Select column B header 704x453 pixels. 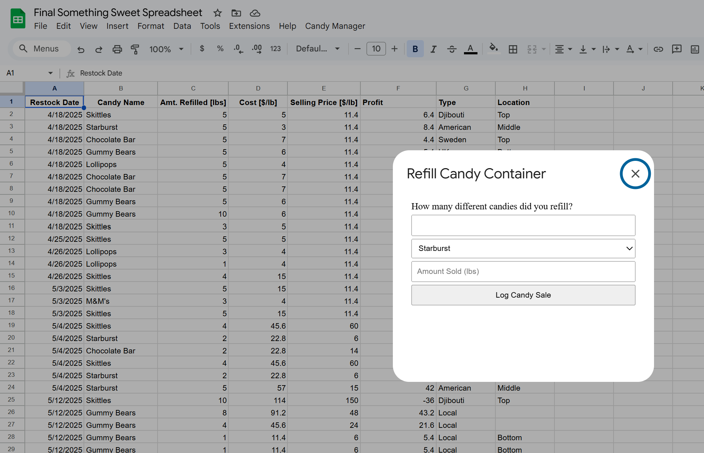coord(121,88)
